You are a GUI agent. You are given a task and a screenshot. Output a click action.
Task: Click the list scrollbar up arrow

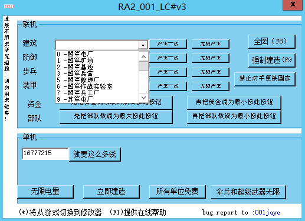point(143,57)
